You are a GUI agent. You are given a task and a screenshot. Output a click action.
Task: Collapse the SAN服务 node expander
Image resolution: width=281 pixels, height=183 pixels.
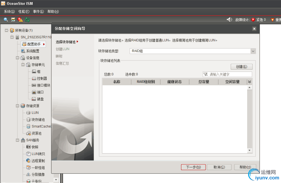(x=17, y=140)
